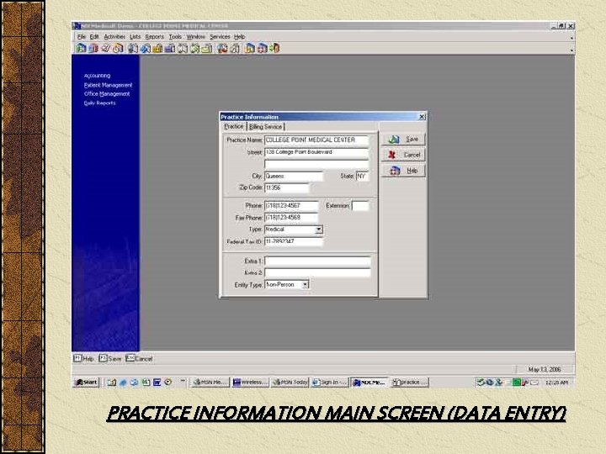Open the Services menu
The image size is (606, 454).
pos(220,37)
